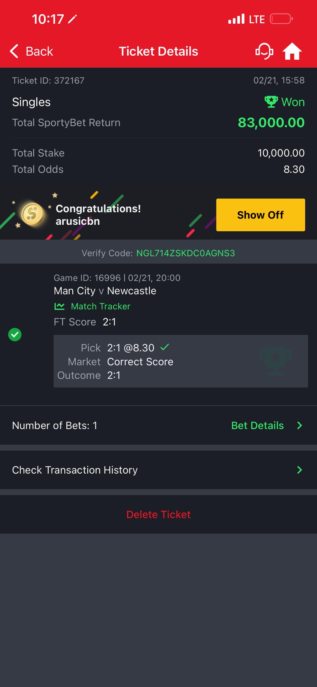Screen dimensions: 317x687
Task: Tap the gold coin congratulations icon
Action: tap(32, 214)
